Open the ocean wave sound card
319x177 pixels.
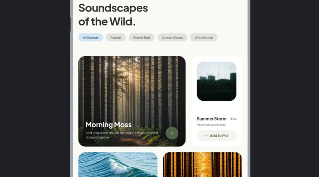pos(118,165)
